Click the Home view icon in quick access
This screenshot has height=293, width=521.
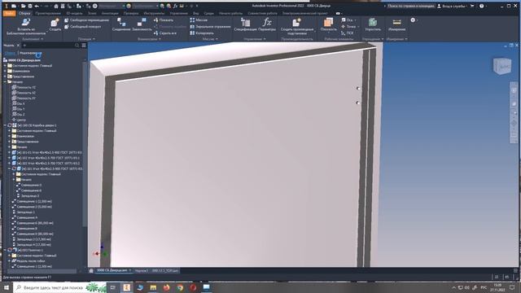[x=56, y=6]
